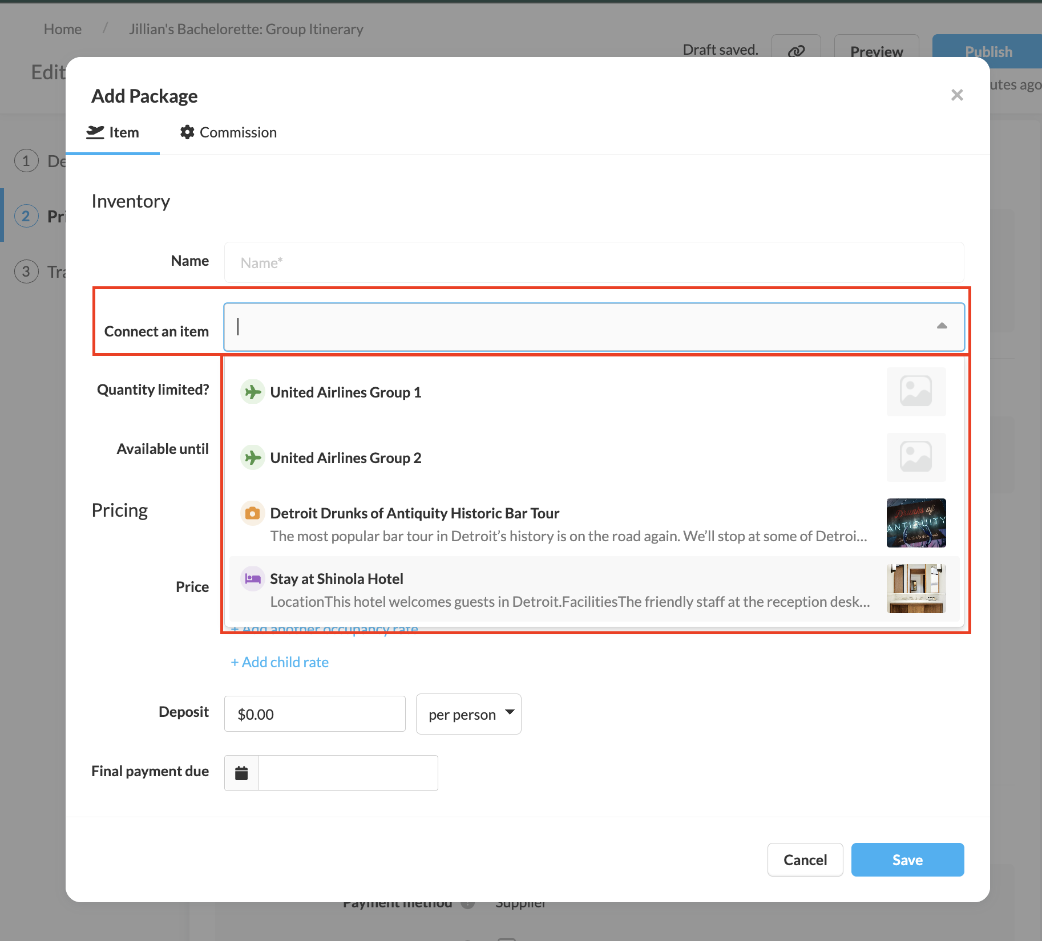Click the Shinola Hotel room thumbnail
Viewport: 1042px width, 941px height.
click(916, 589)
